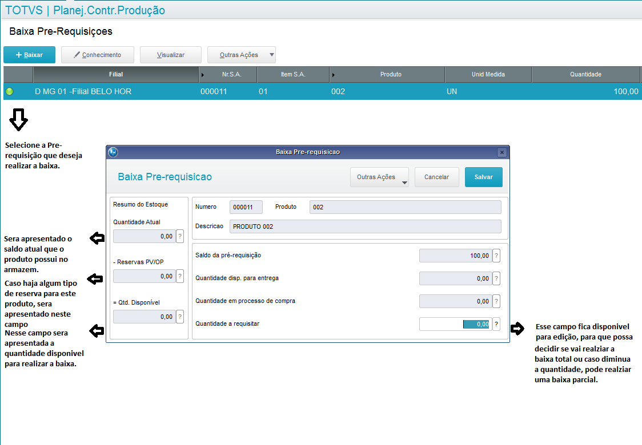Click the column arrow marker left of Nr.S.A.

coord(203,75)
